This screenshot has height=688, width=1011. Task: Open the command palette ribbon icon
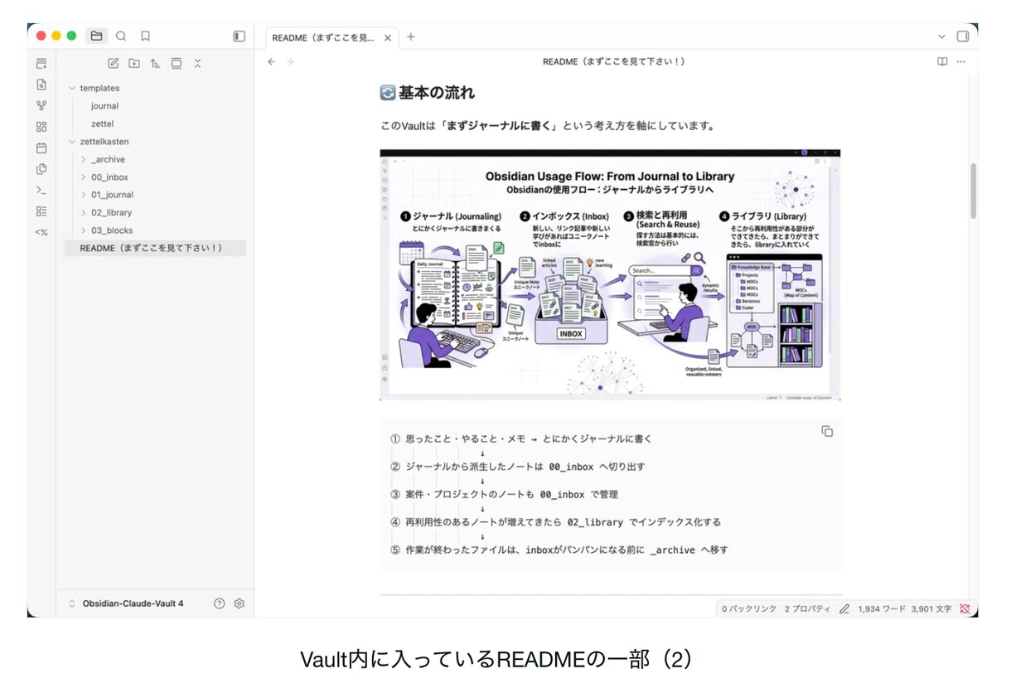[x=41, y=190]
